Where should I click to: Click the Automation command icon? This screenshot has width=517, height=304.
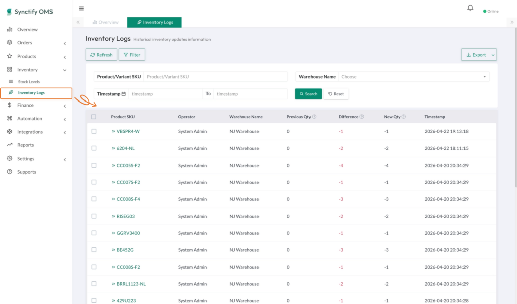10,118
